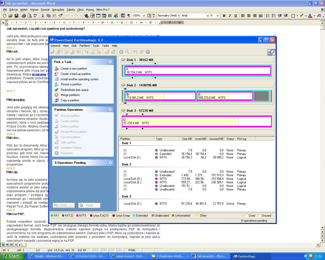The width and height of the screenshot is (325, 260).
Task: Toggle underline formatting in Word
Action: coord(236,16)
